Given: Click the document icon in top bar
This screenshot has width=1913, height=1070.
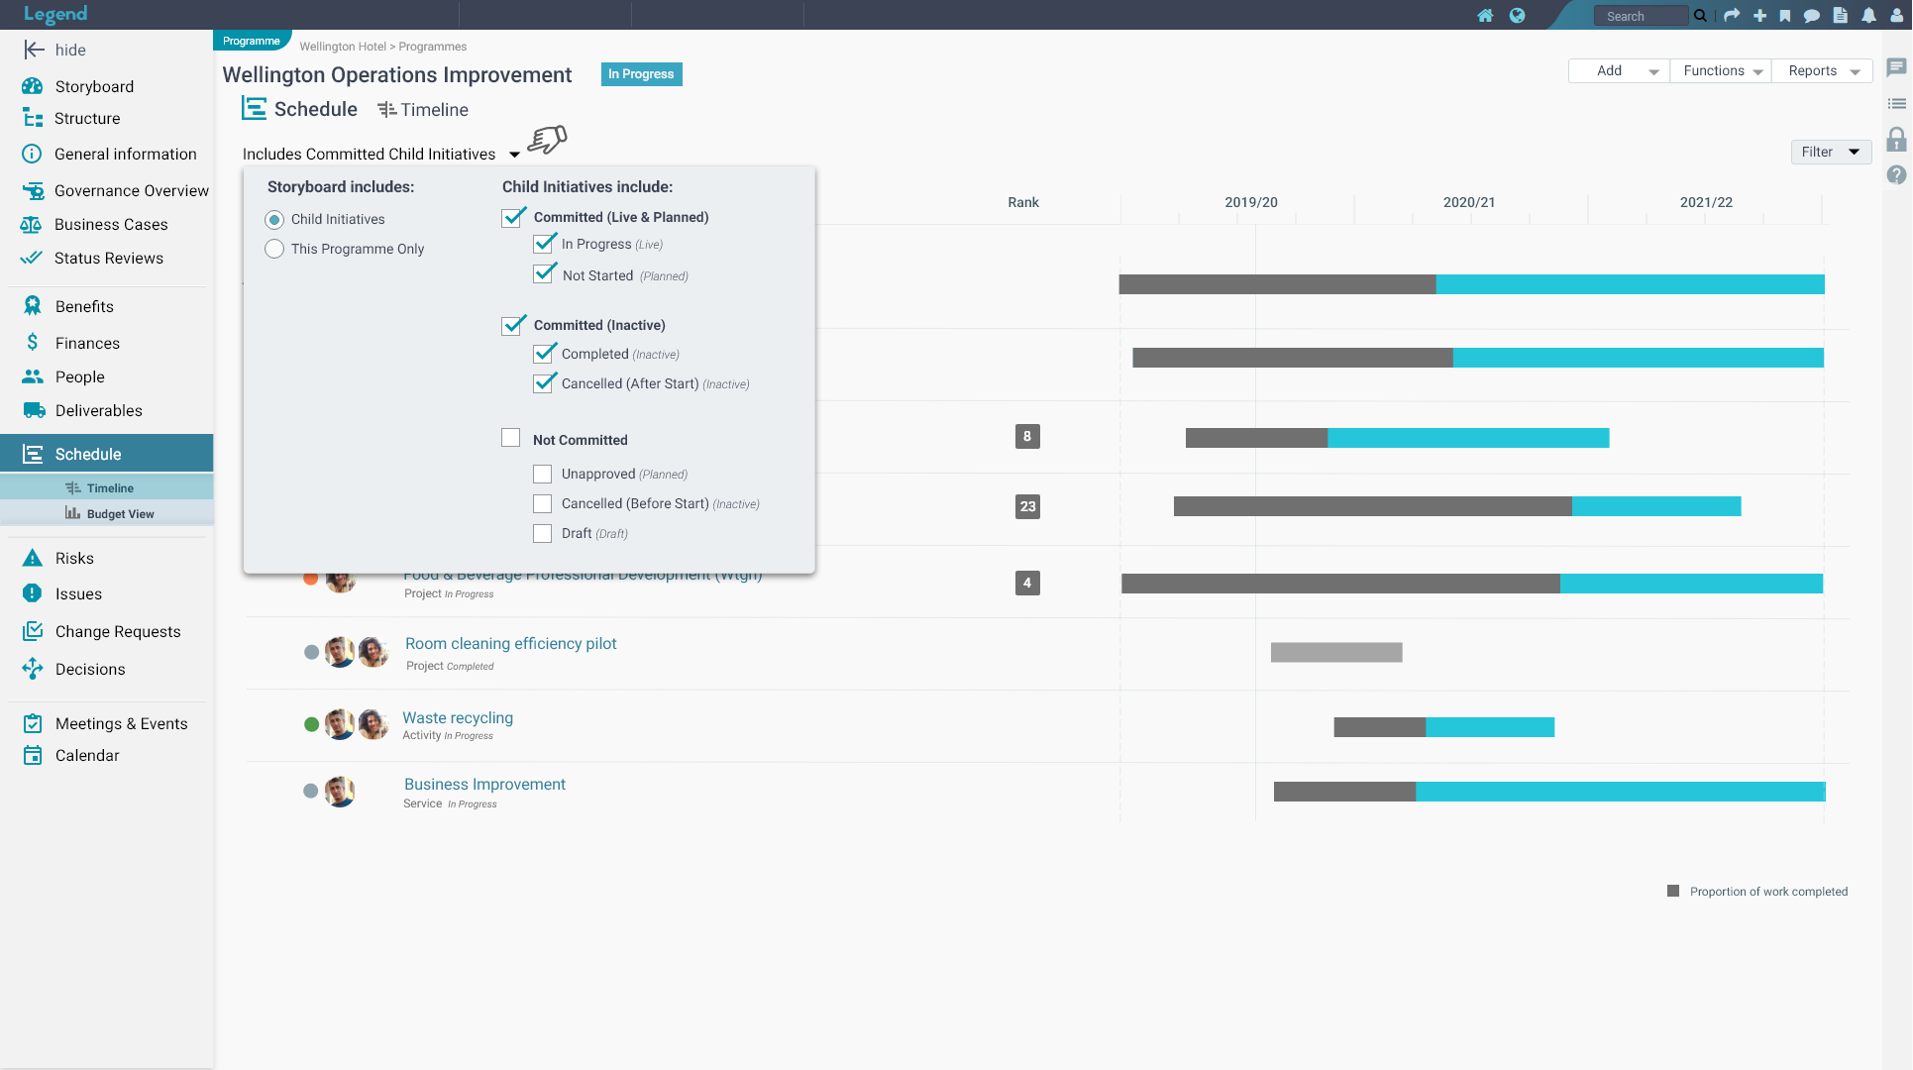Looking at the screenshot, I should pos(1840,16).
